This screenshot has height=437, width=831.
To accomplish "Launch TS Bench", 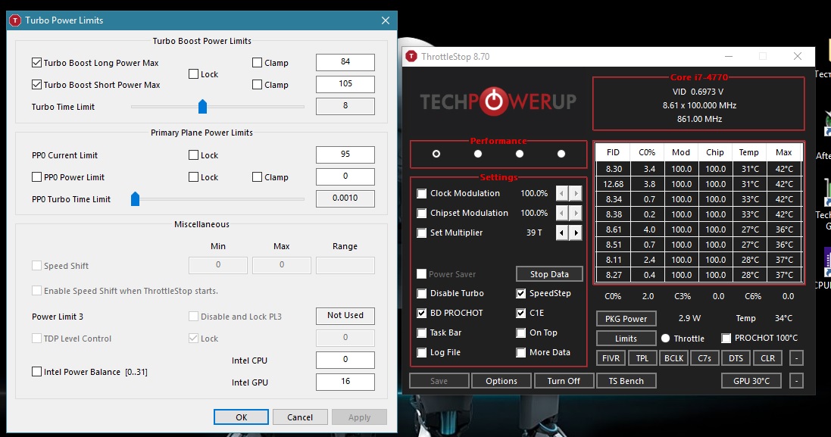I will [626, 381].
